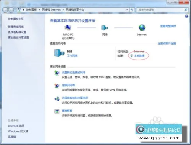Click the Internet globe icon
The image size is (191, 145).
142,28
